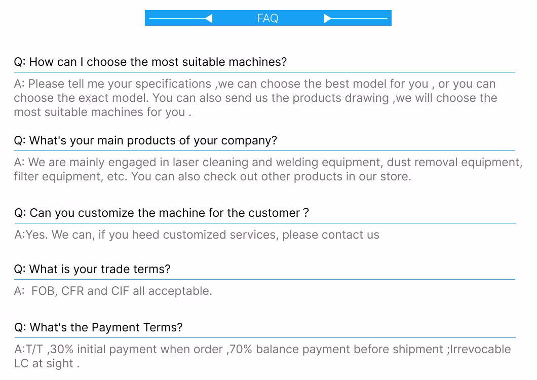The image size is (537, 380).
Task: Click the answer listing FOB, CFR and CIF
Action: [113, 291]
